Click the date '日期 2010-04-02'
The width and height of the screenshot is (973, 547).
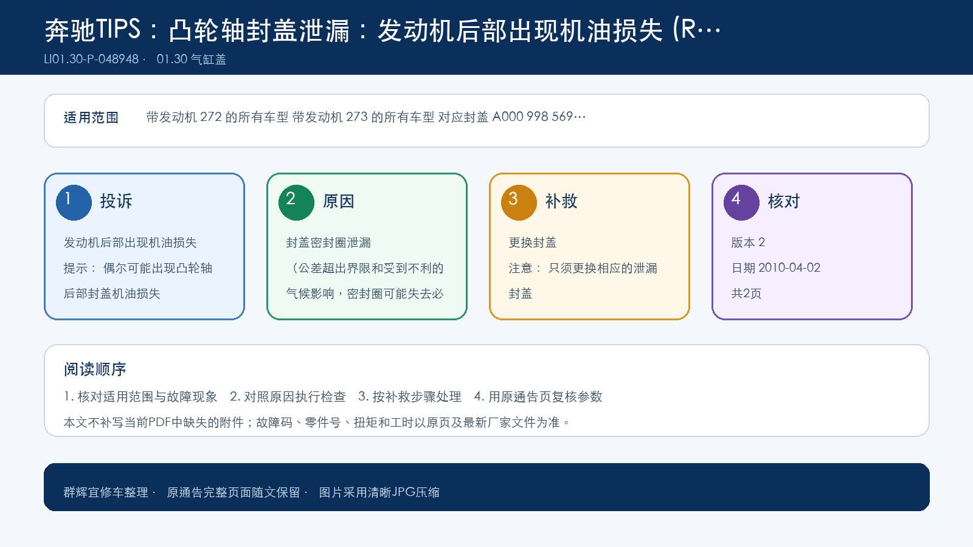pos(776,268)
